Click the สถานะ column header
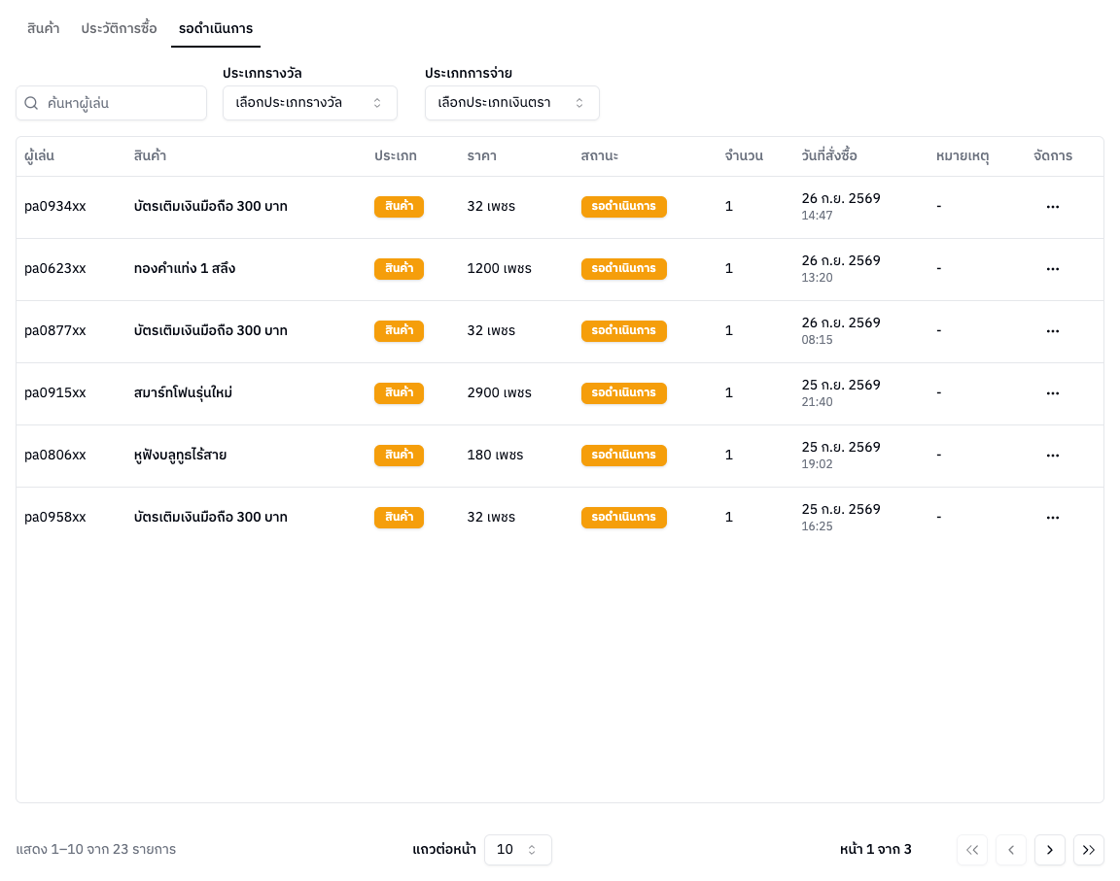The height and width of the screenshot is (881, 1120). pyautogui.click(x=599, y=156)
